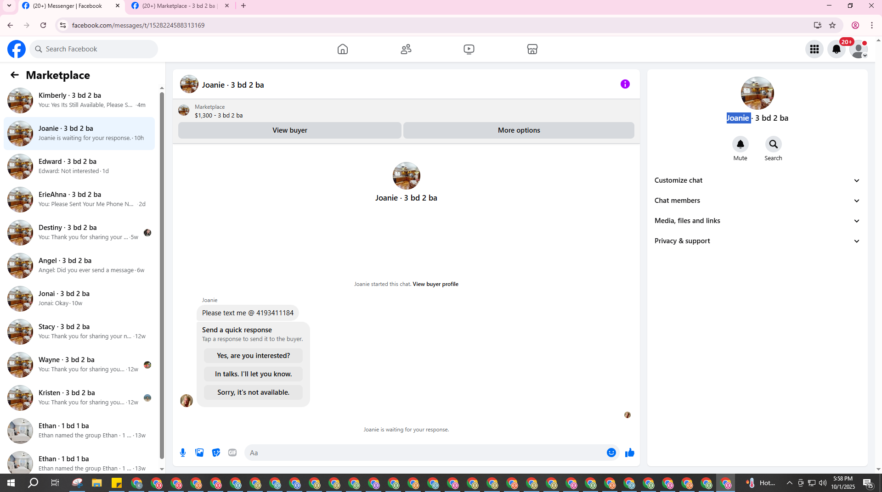The height and width of the screenshot is (492, 882).
Task: Open Chrome tab search dropdown arrow
Action: point(9,6)
